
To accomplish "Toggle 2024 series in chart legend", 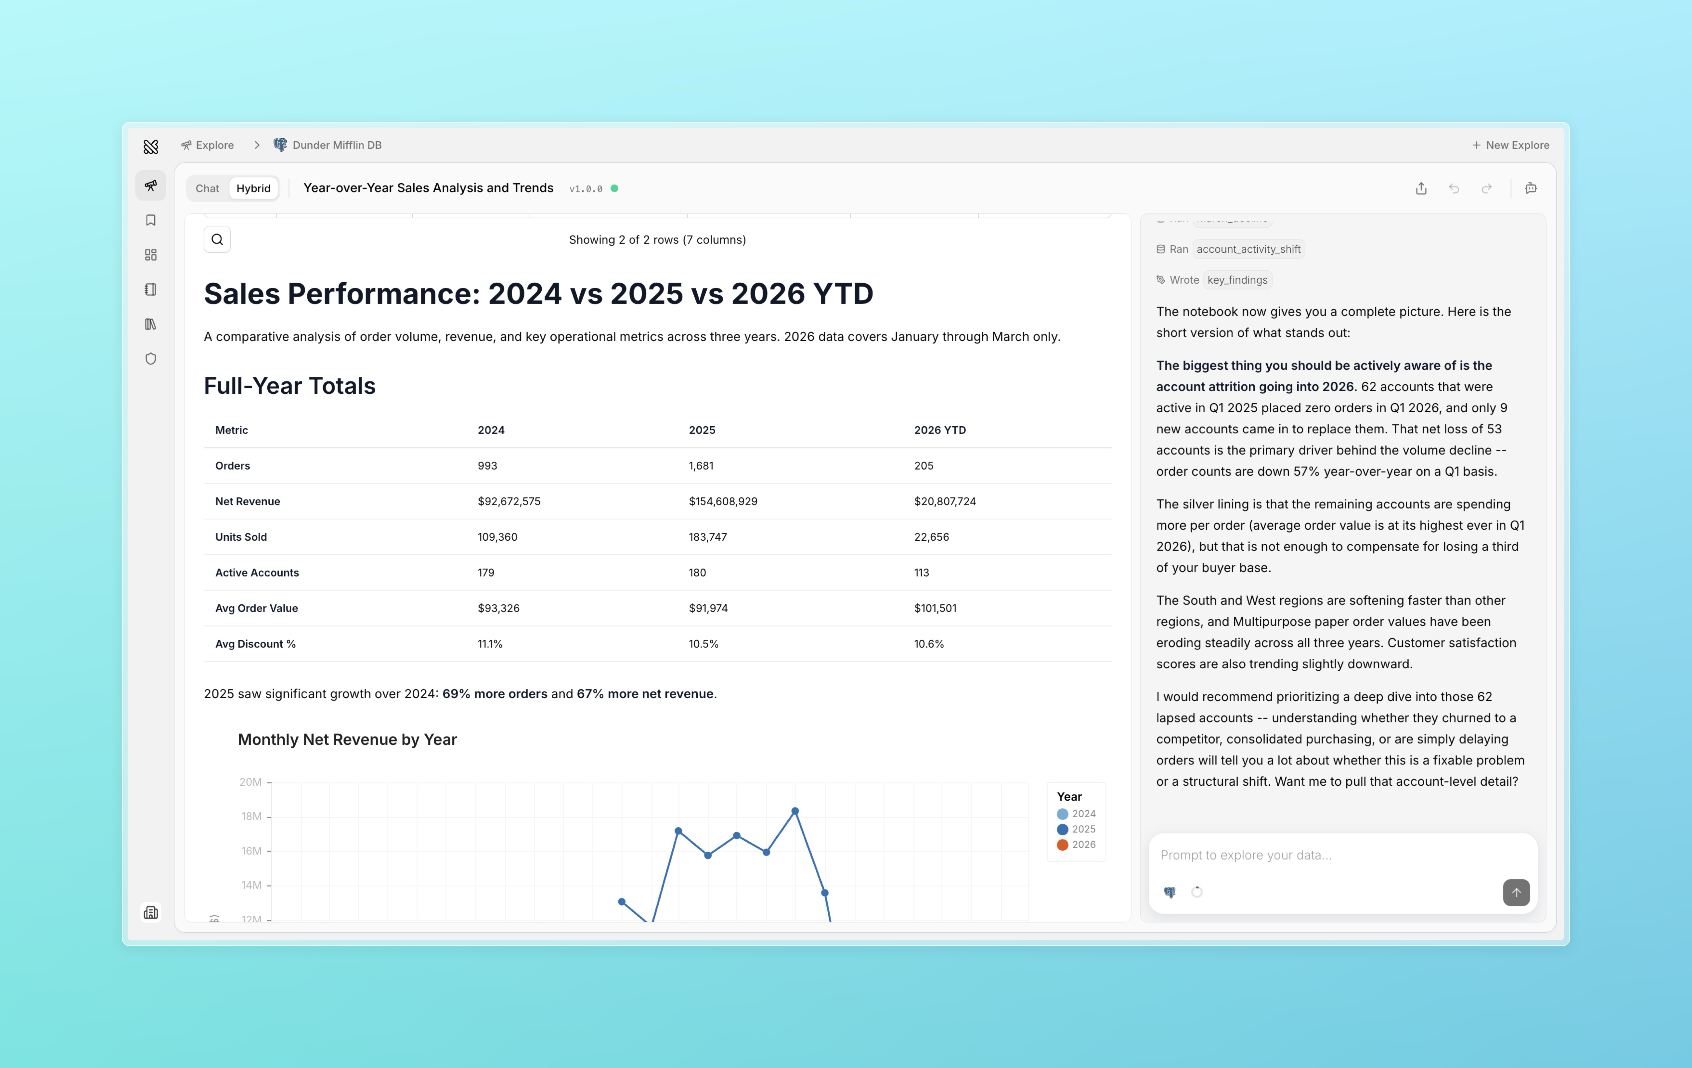I will tap(1076, 814).
